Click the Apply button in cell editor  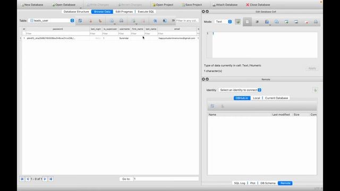pyautogui.click(x=312, y=68)
